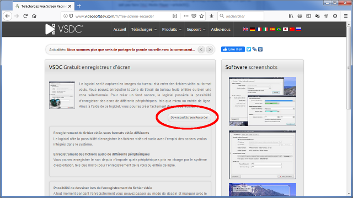
Task: Click the tracking protection shield icon
Action: click(x=71, y=16)
